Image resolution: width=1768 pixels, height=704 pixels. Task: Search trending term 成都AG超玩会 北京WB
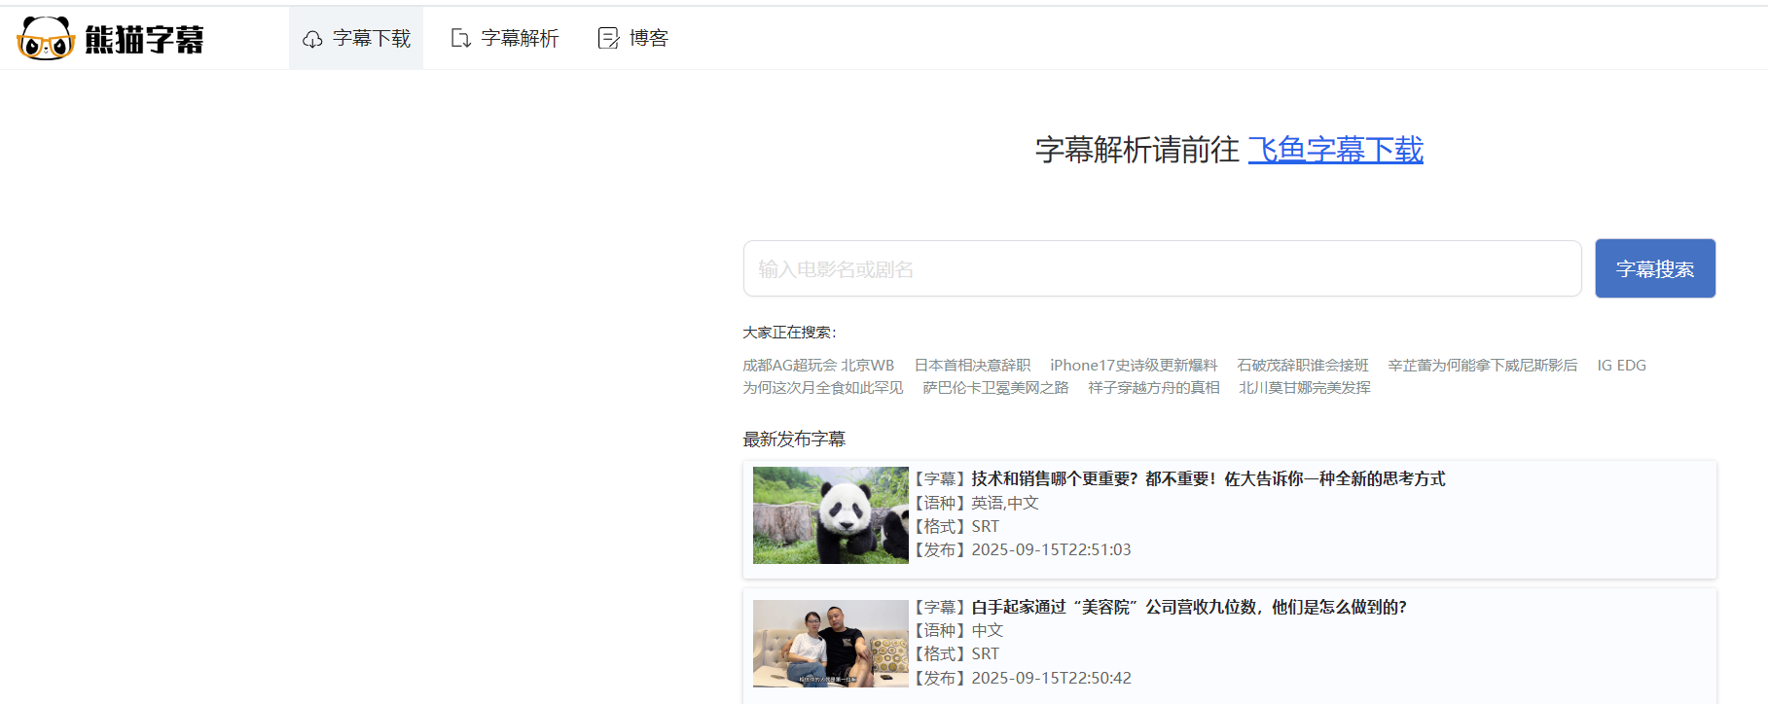tap(817, 366)
